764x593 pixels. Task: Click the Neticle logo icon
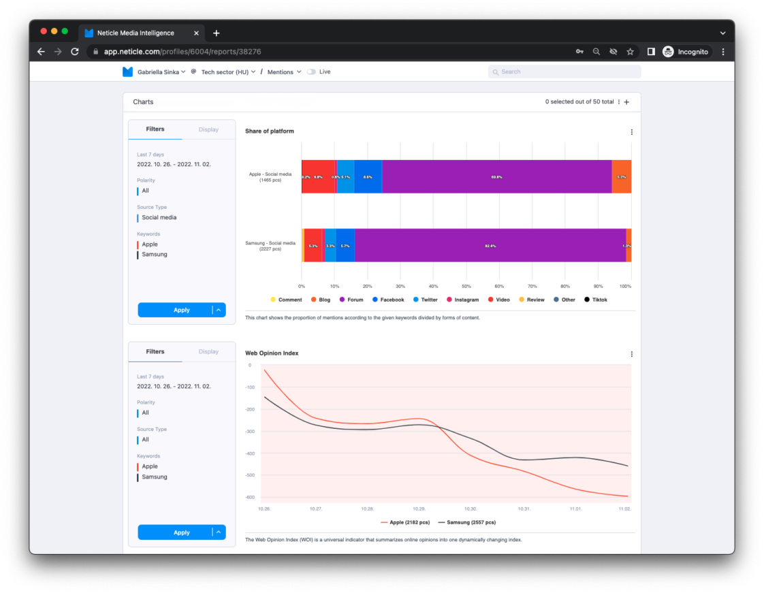[x=127, y=71]
